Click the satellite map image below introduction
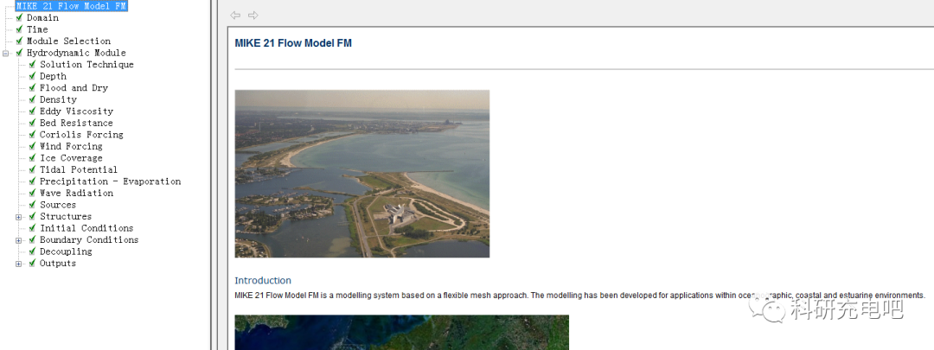Image resolution: width=934 pixels, height=350 pixels. pos(401,333)
